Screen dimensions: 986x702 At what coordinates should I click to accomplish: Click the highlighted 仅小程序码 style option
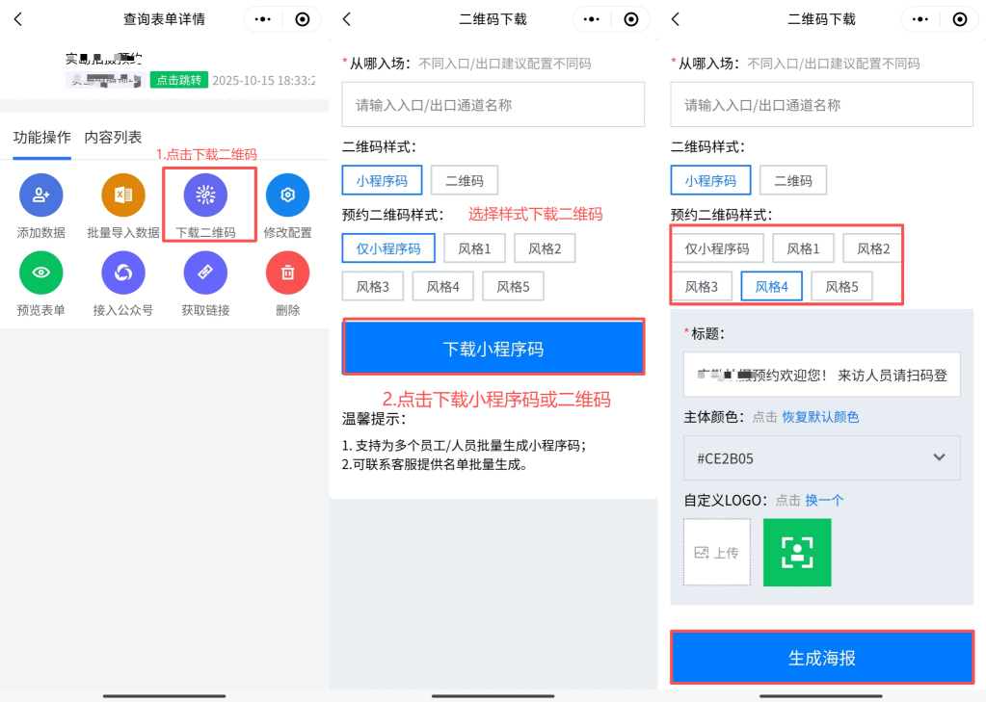click(388, 248)
